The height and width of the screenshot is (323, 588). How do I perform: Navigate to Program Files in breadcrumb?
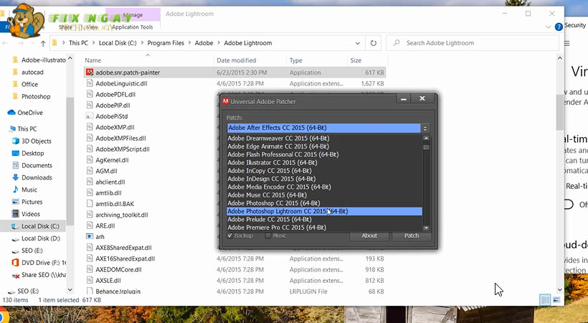[x=166, y=43]
